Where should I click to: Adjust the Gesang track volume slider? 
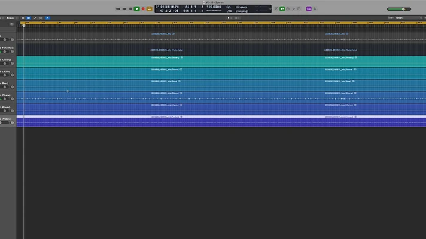pyautogui.click(x=4, y=63)
